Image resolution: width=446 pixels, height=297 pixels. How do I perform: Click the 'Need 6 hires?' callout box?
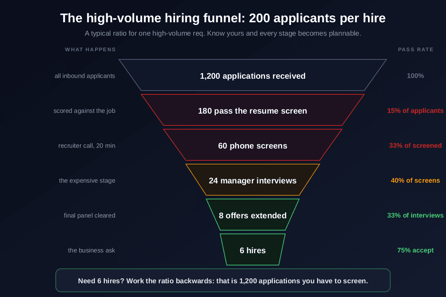tap(223, 280)
